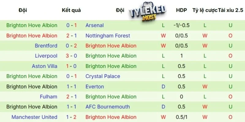Open the 3 - 0 match score
The height and width of the screenshot is (122, 245).
point(71,56)
